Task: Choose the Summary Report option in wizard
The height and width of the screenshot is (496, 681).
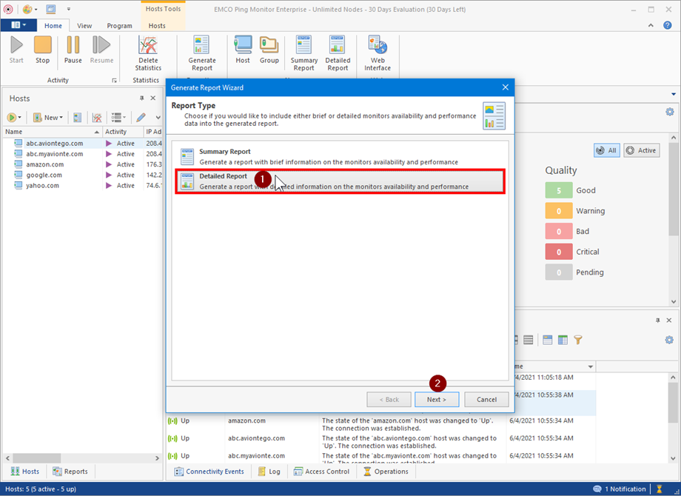Action: coord(340,157)
